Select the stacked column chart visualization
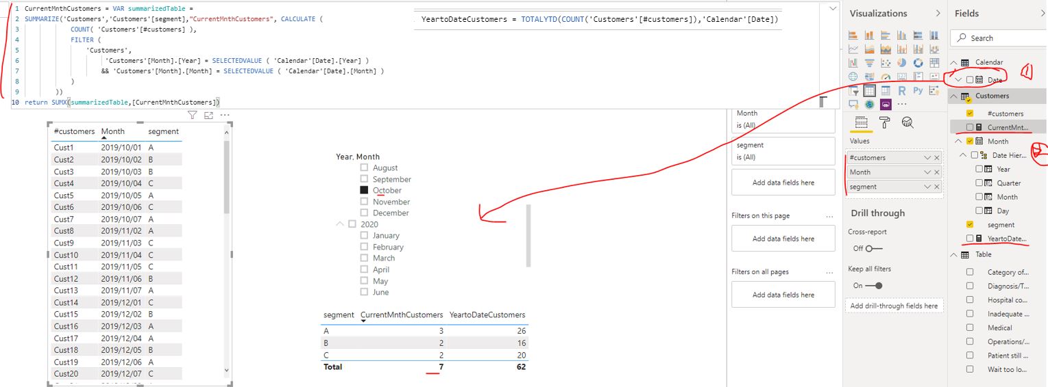Image resolution: width=1048 pixels, height=387 pixels. coord(869,36)
